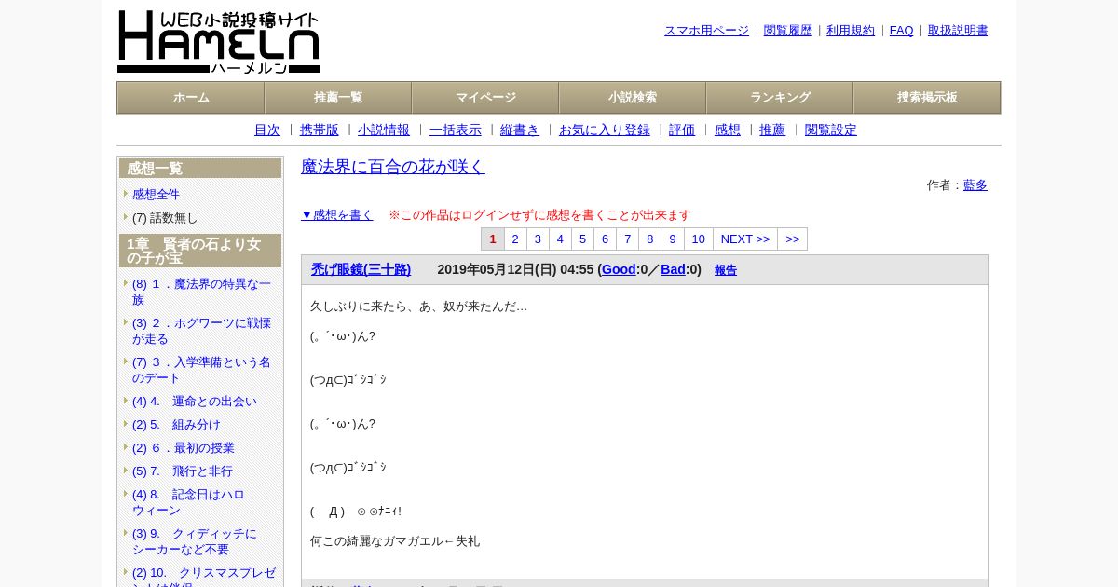
Task: Click ▼感想を書く link
Action: 337,215
